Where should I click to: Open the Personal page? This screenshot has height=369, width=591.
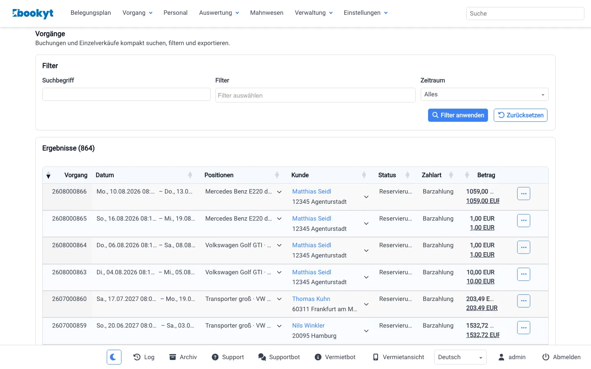pyautogui.click(x=176, y=13)
